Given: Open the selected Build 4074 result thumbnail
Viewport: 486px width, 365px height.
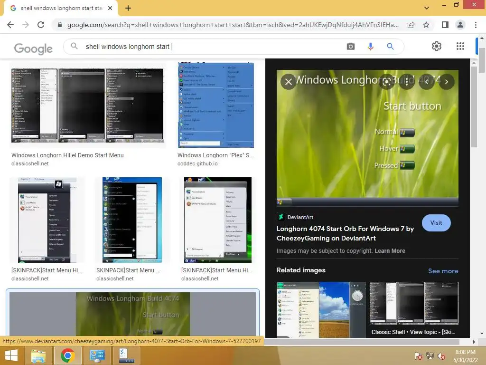Looking at the screenshot, I should click(133, 314).
